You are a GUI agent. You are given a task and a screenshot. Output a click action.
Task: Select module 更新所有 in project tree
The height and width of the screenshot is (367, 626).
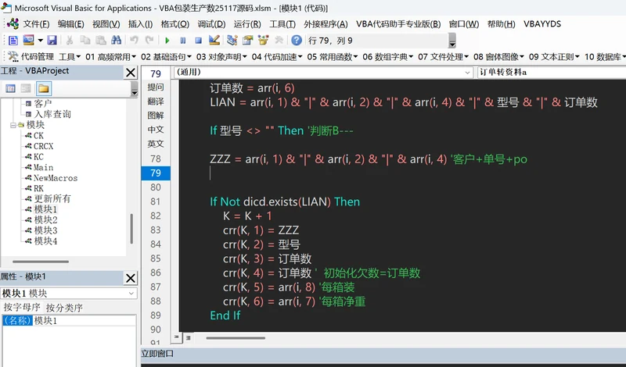[52, 199]
